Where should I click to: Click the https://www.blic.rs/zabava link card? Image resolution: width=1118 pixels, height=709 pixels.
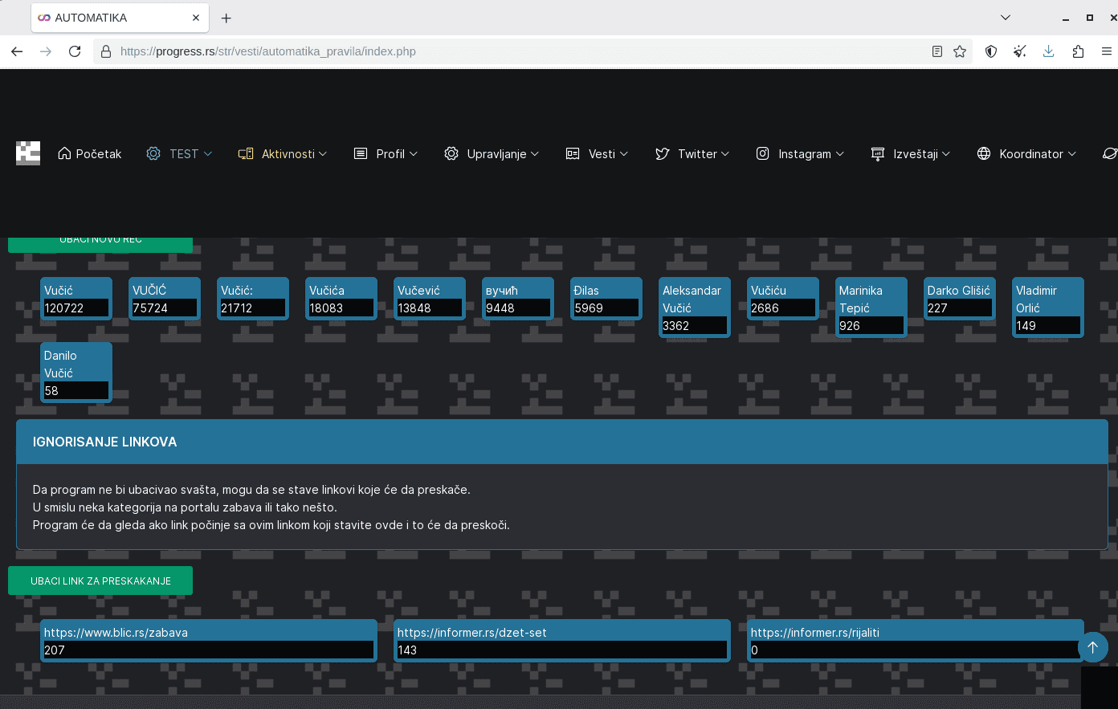[209, 641]
